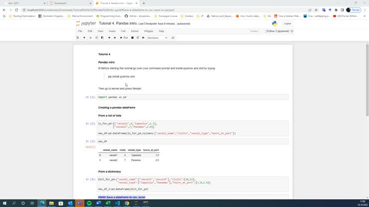Click the 'Creating a pandas dataframe' heading
Screen dimensions: 369x207
117,107
